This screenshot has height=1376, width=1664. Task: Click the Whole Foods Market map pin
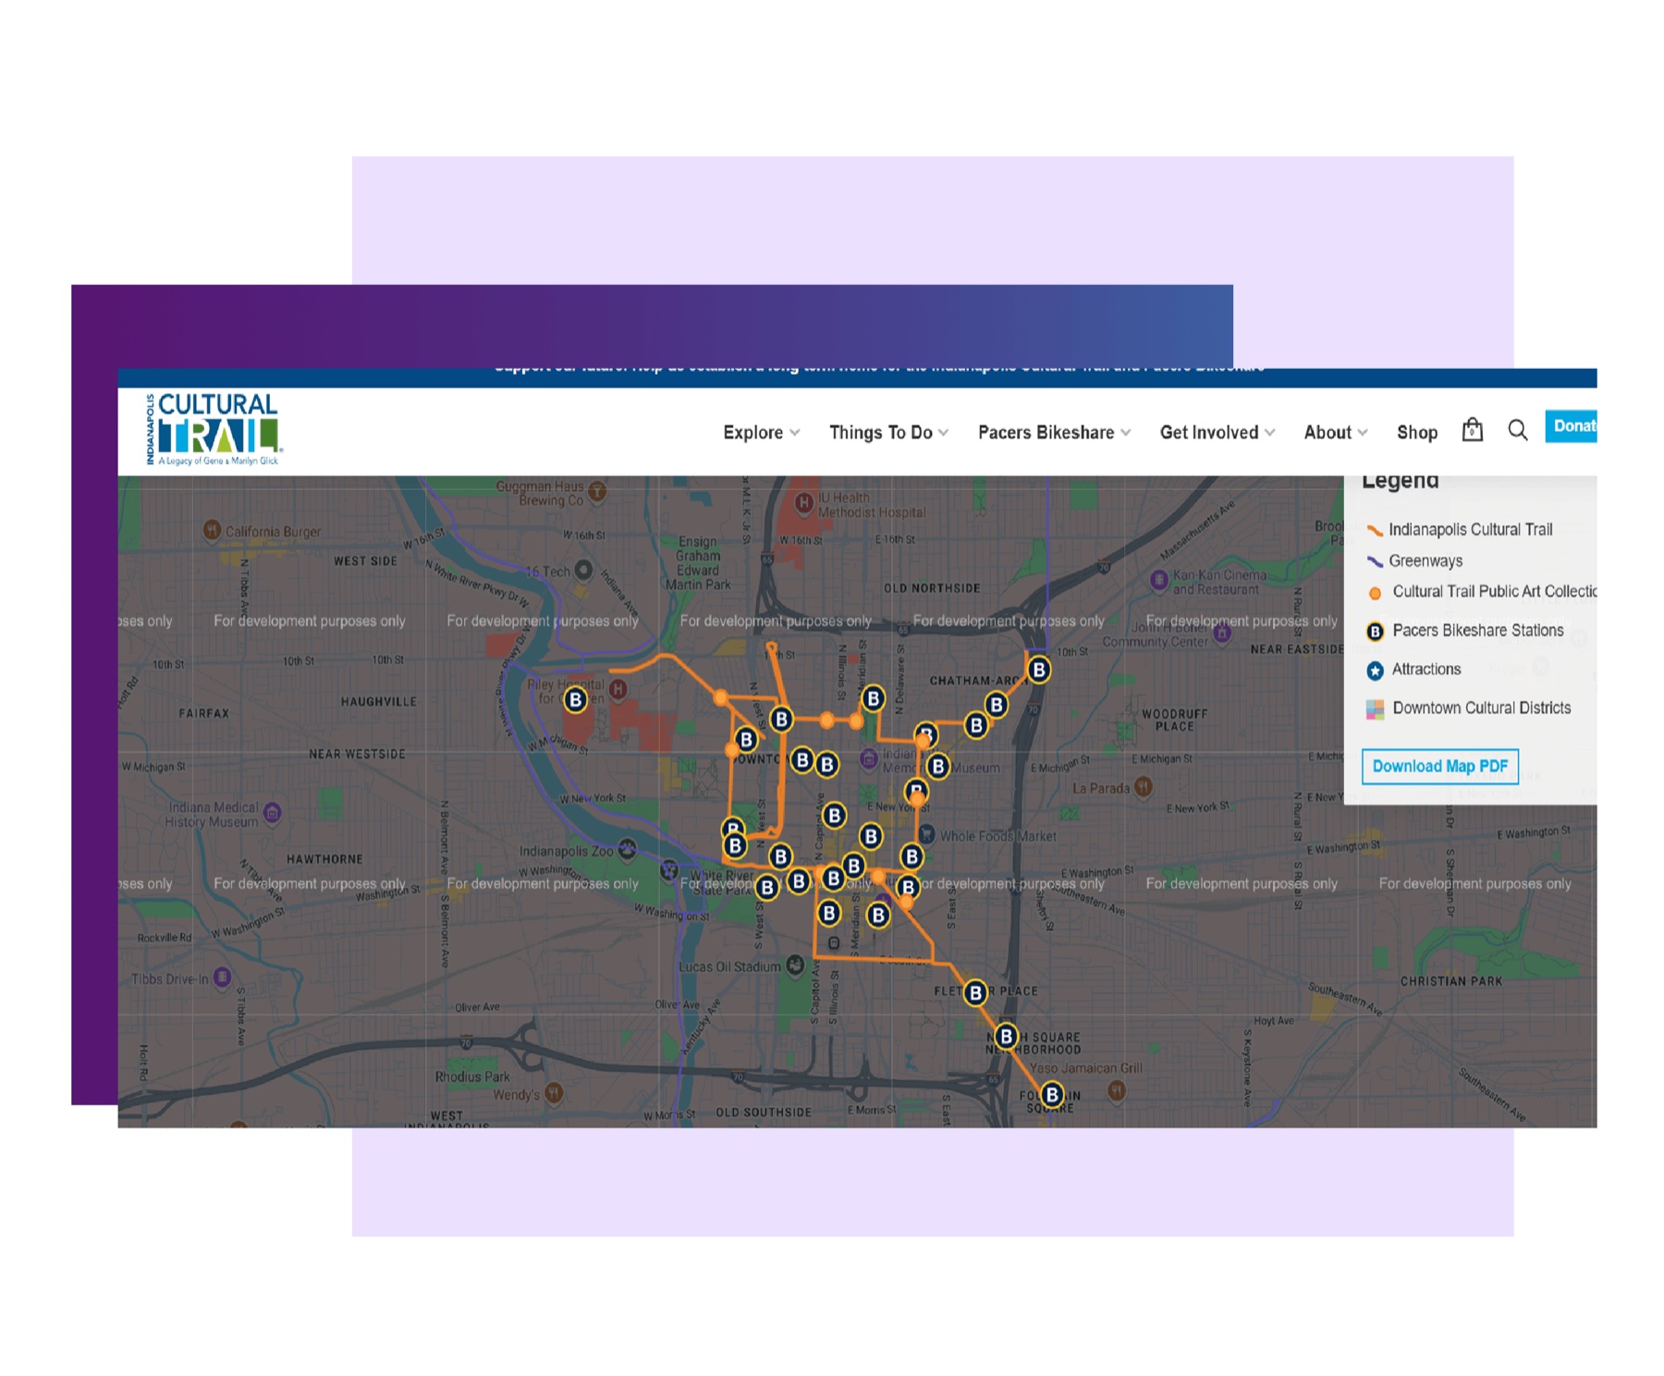click(x=926, y=834)
